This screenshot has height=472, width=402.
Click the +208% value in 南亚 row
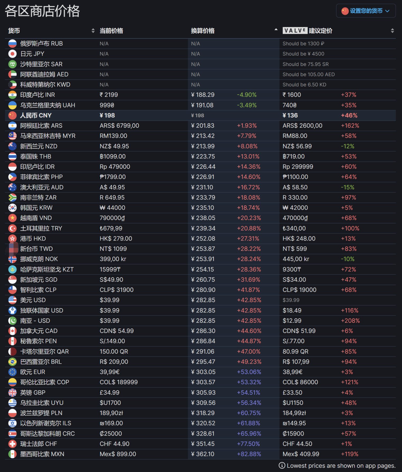pyautogui.click(x=350, y=321)
